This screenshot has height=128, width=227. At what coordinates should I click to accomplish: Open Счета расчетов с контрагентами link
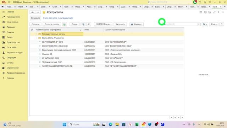tap(58, 18)
